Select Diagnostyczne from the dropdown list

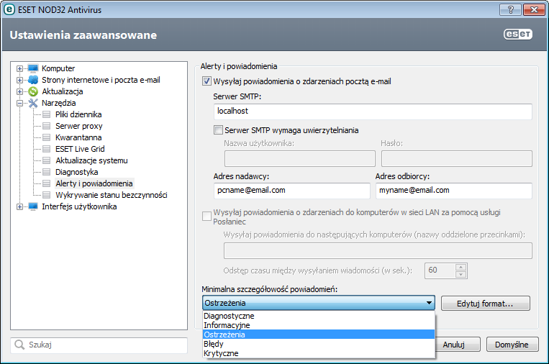319,316
